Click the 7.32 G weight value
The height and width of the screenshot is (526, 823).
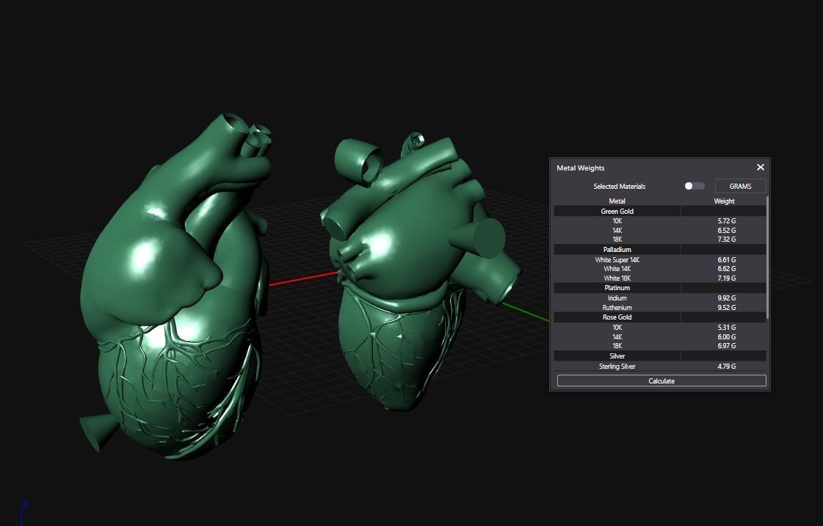tap(726, 239)
